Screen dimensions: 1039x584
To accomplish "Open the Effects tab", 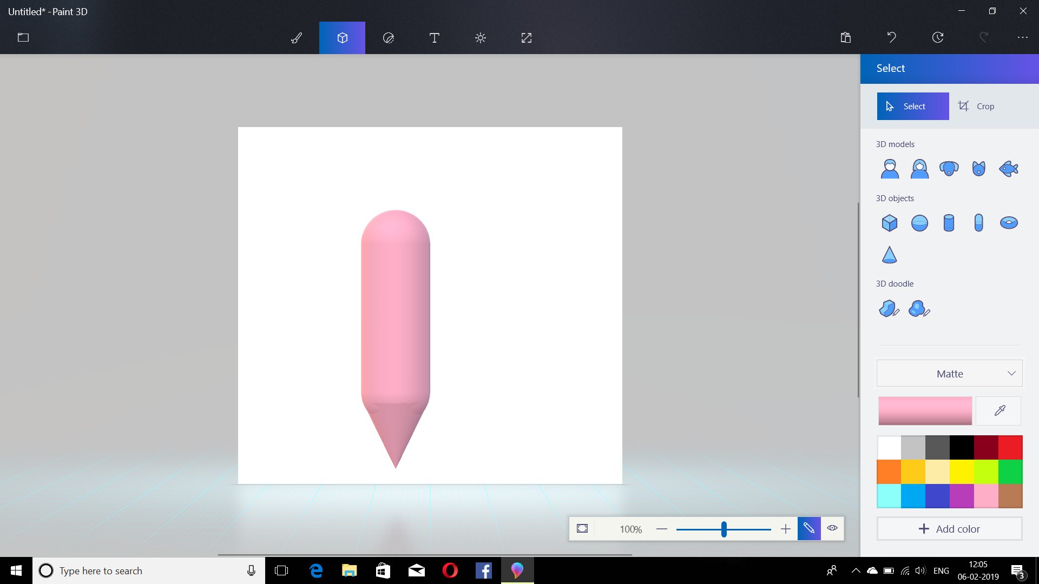I will (x=480, y=38).
